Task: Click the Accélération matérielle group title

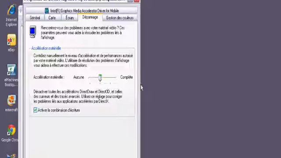Action: (x=46, y=48)
